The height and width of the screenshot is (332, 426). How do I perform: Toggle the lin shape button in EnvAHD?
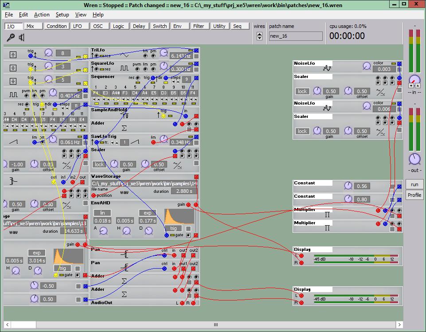[102, 213]
